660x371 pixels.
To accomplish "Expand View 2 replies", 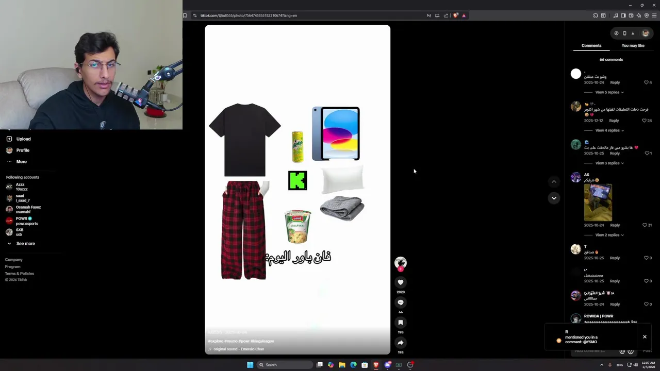I will click(x=609, y=235).
